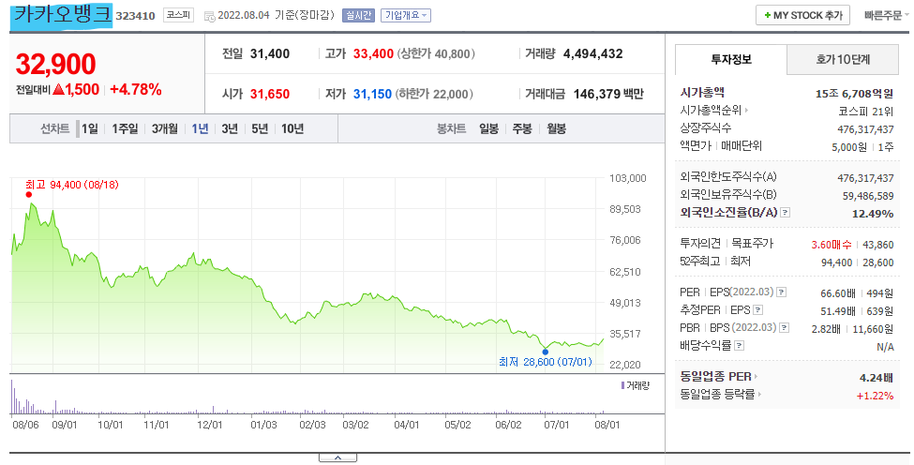Click the MY STOCK 추가 button
This screenshot has width=914, height=465.
[x=802, y=15]
